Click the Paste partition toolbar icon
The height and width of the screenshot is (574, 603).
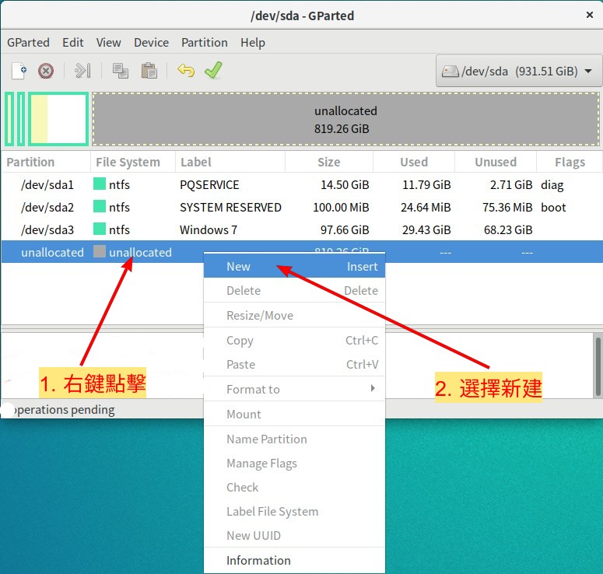click(149, 71)
